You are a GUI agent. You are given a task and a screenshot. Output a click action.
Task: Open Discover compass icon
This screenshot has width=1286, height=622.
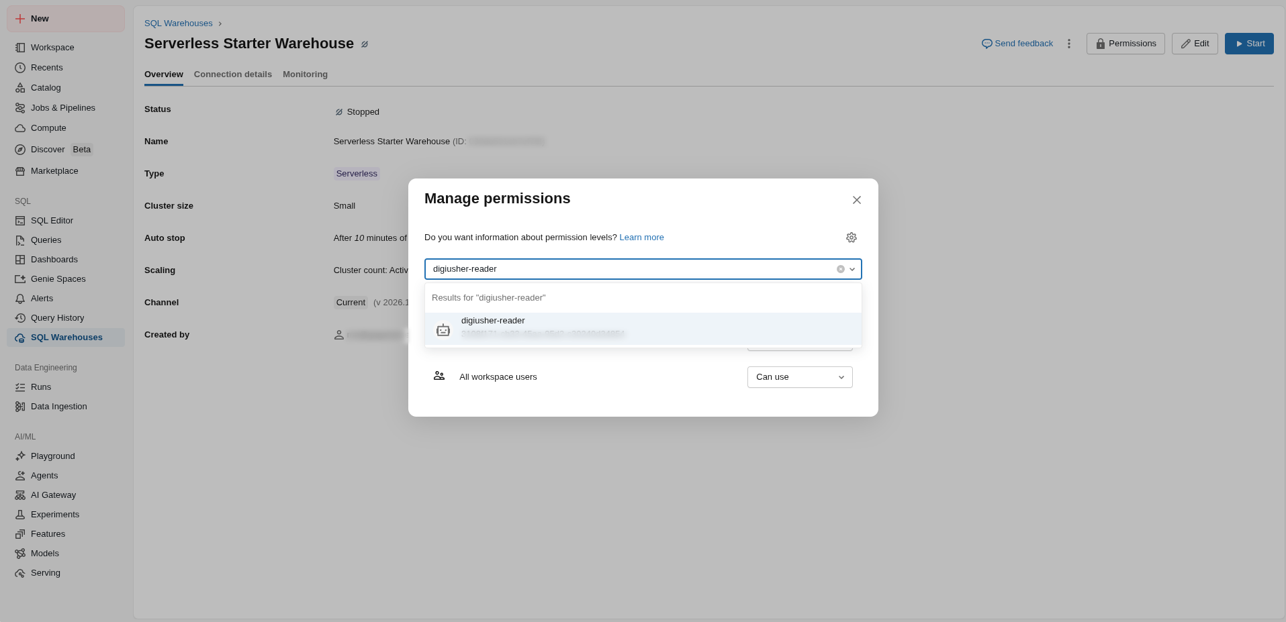20,150
